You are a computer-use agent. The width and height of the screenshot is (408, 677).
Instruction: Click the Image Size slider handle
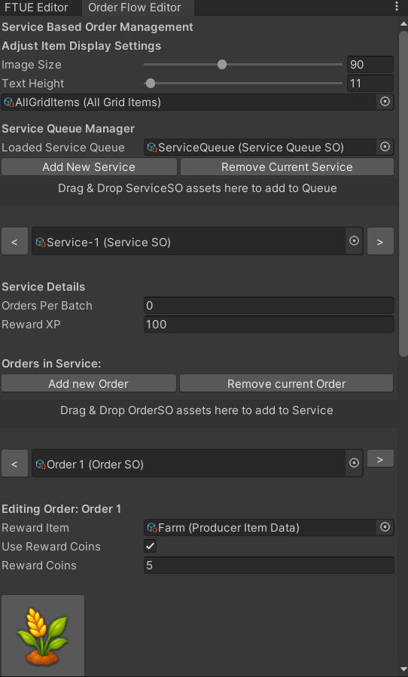coord(222,65)
